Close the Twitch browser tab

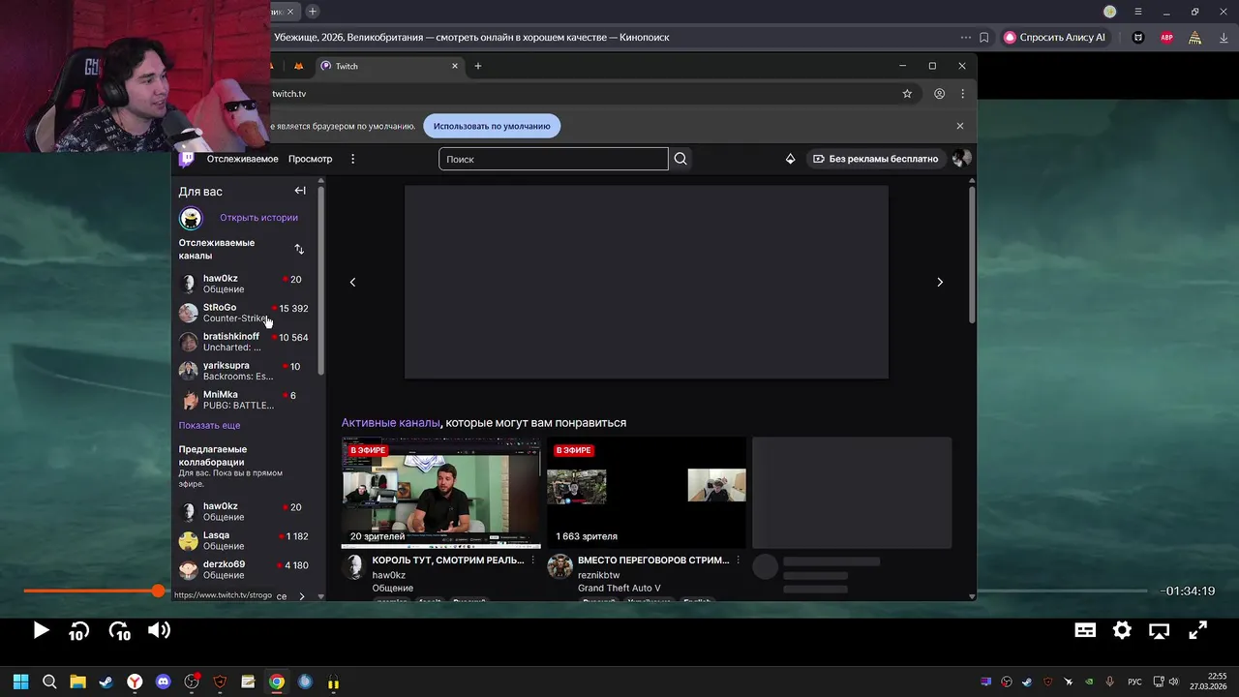point(455,66)
